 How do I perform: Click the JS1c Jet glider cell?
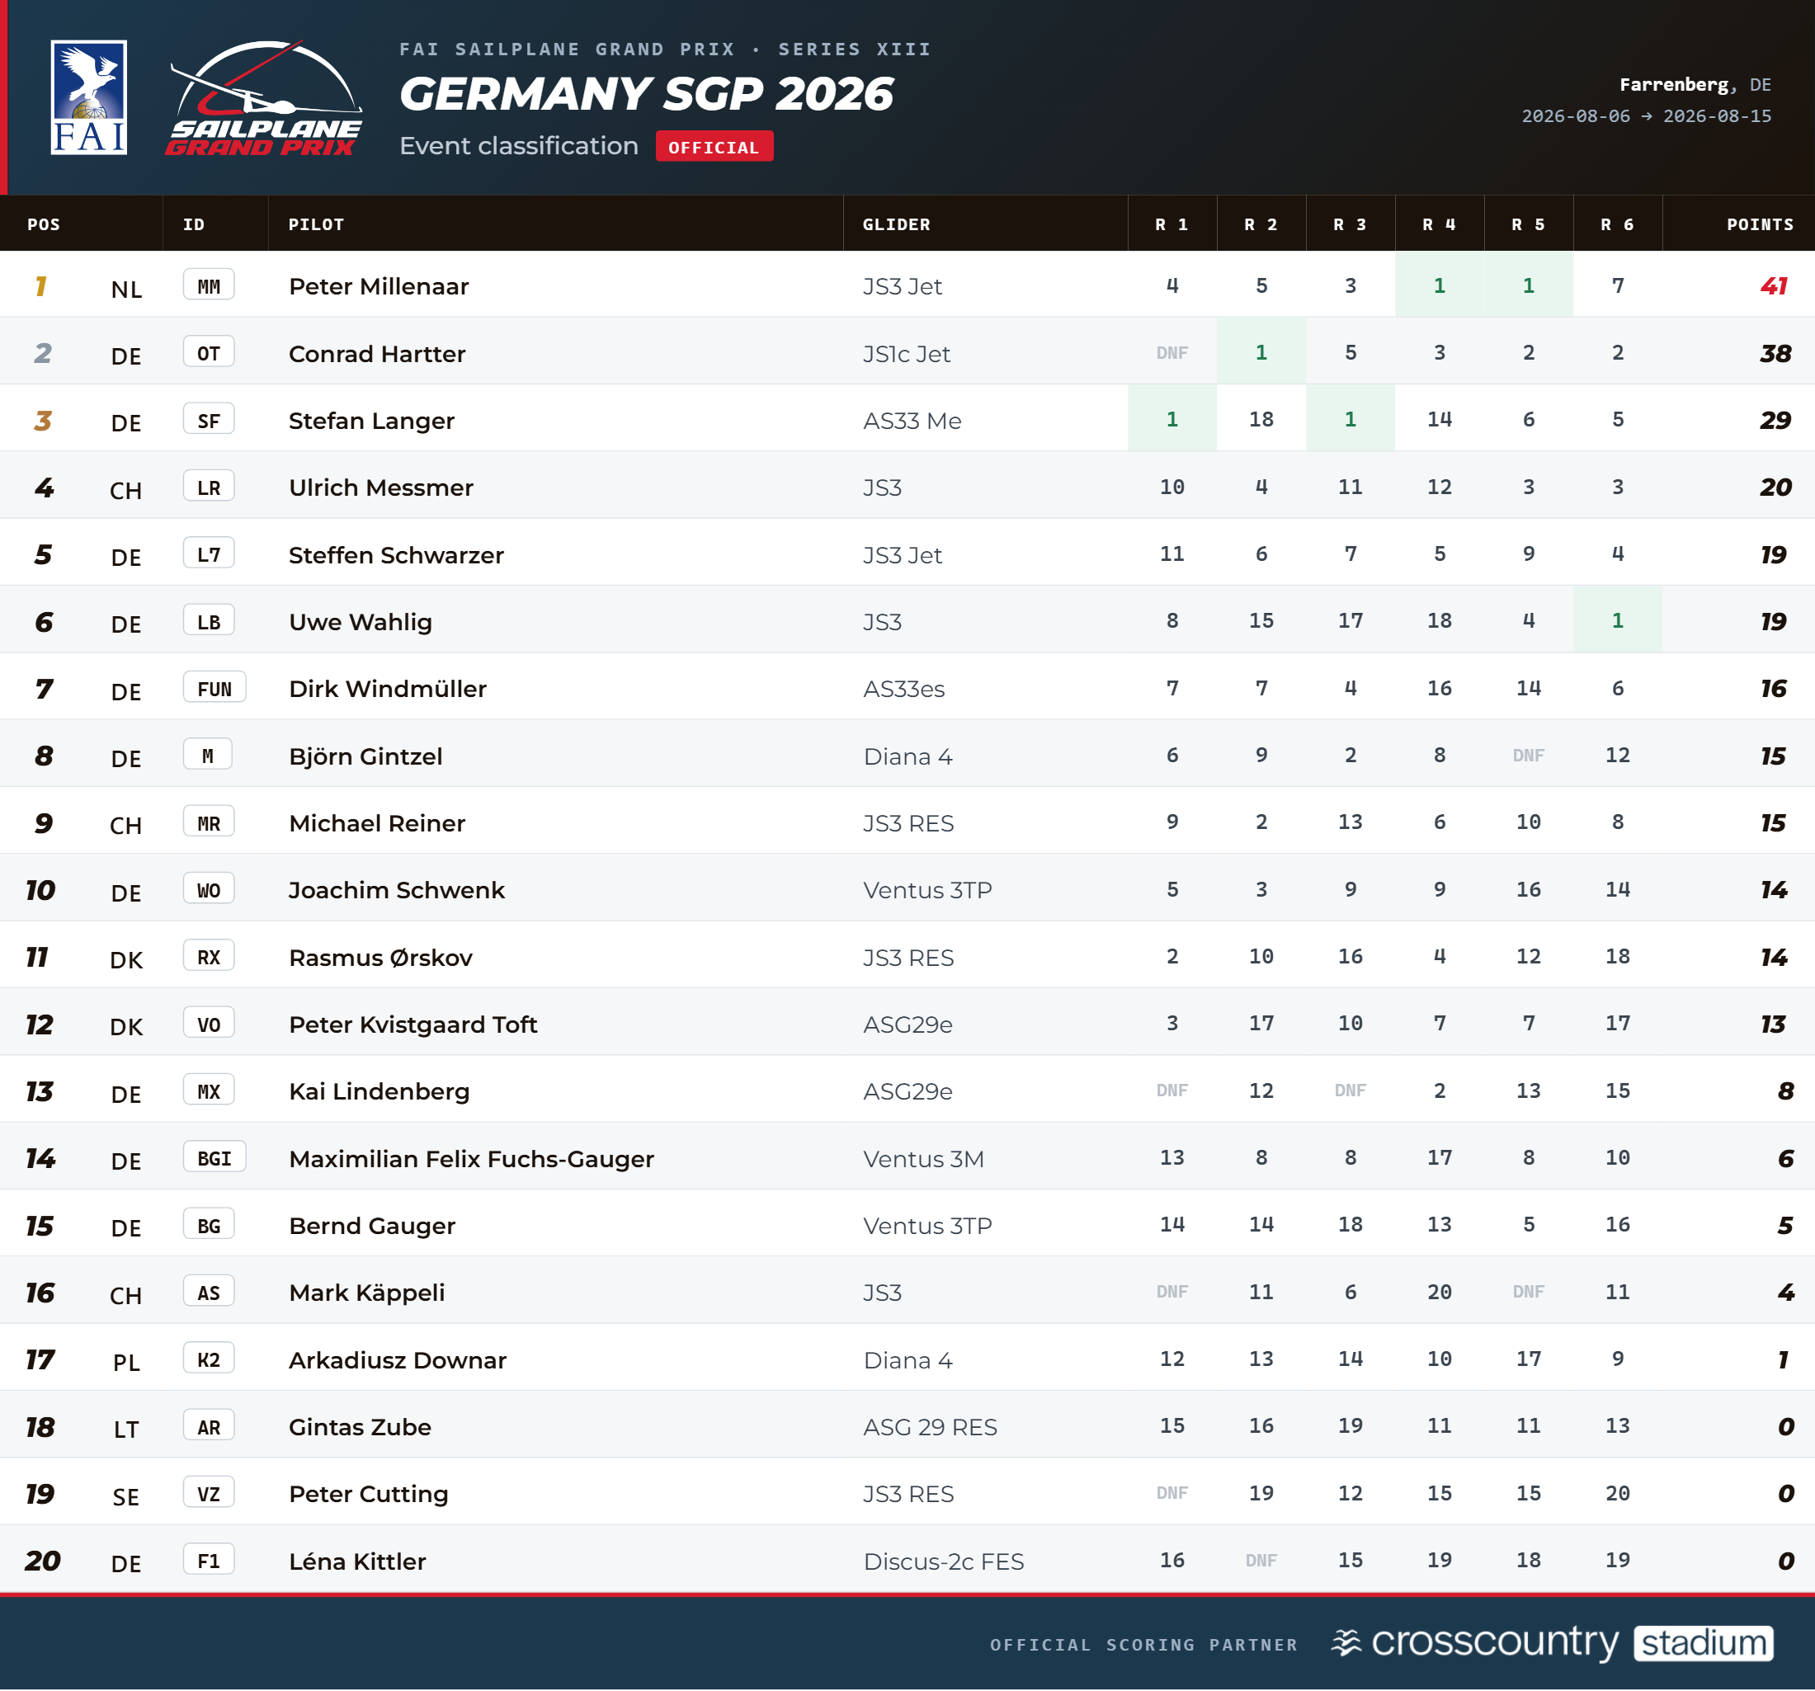click(907, 353)
